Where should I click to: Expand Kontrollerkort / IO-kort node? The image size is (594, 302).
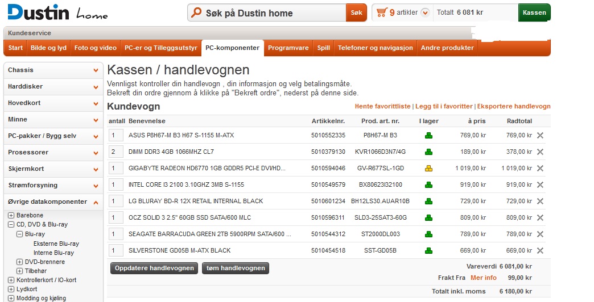tap(11, 280)
